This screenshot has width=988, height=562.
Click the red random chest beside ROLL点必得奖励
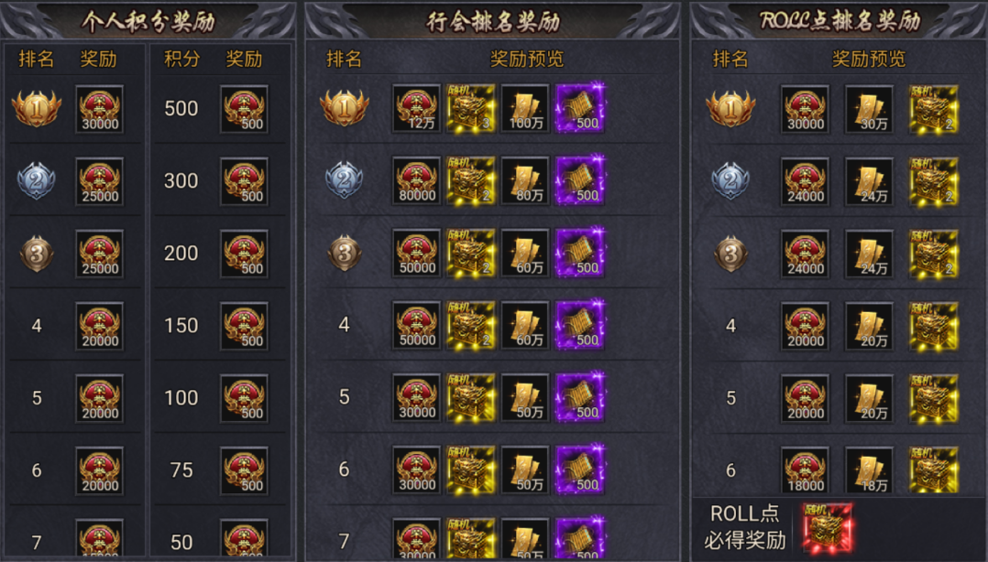point(828,527)
